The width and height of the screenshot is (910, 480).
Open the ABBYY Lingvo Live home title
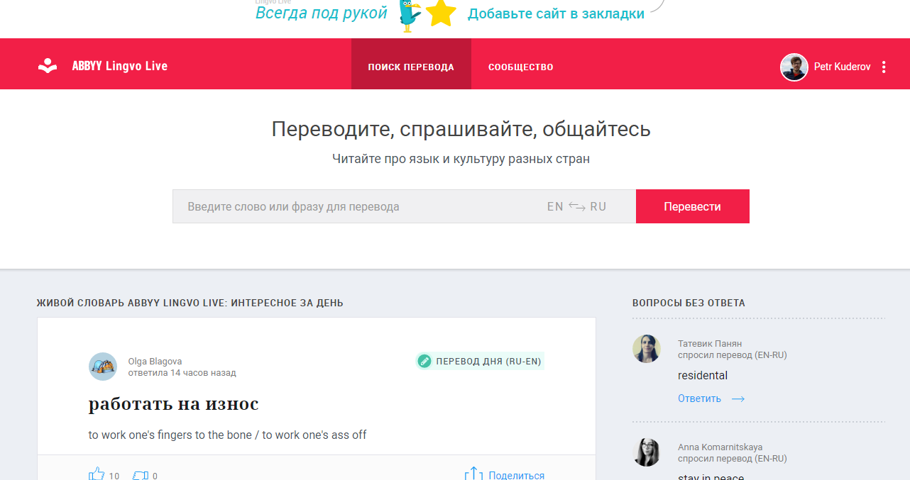[120, 66]
